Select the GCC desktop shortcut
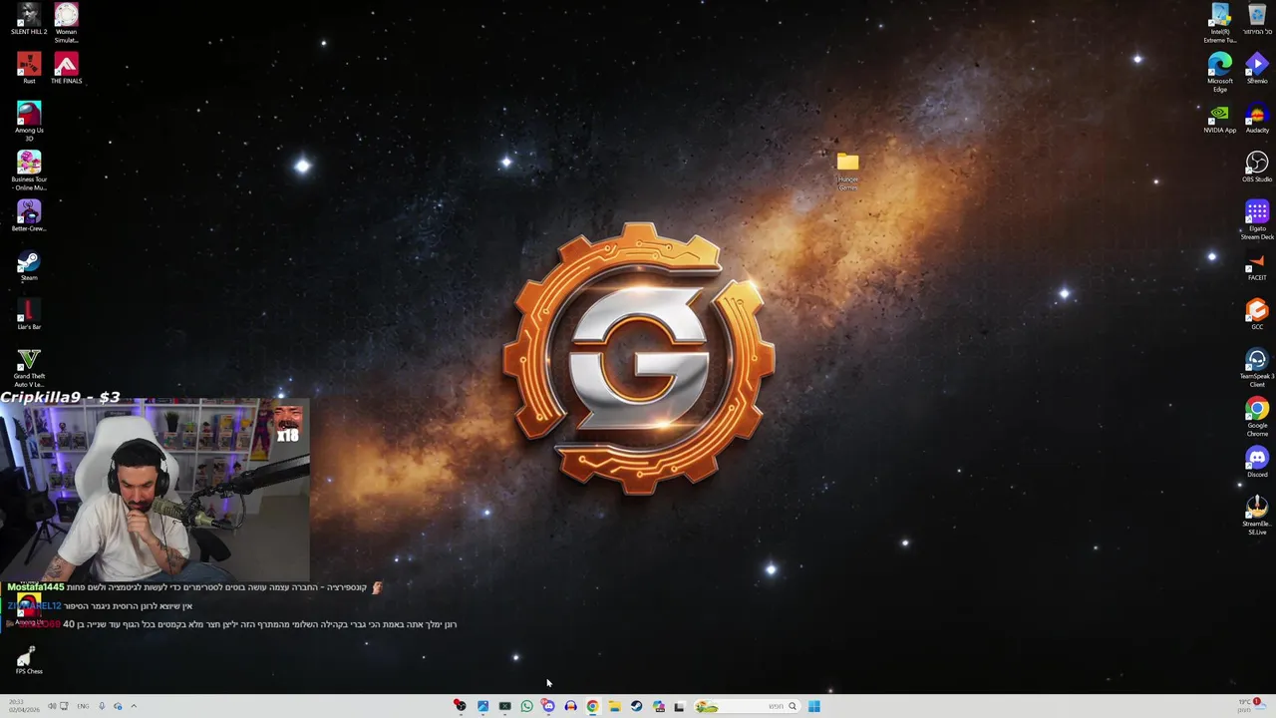The width and height of the screenshot is (1276, 718). click(1257, 314)
